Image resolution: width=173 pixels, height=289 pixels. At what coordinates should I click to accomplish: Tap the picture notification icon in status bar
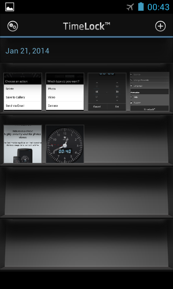[10, 7]
